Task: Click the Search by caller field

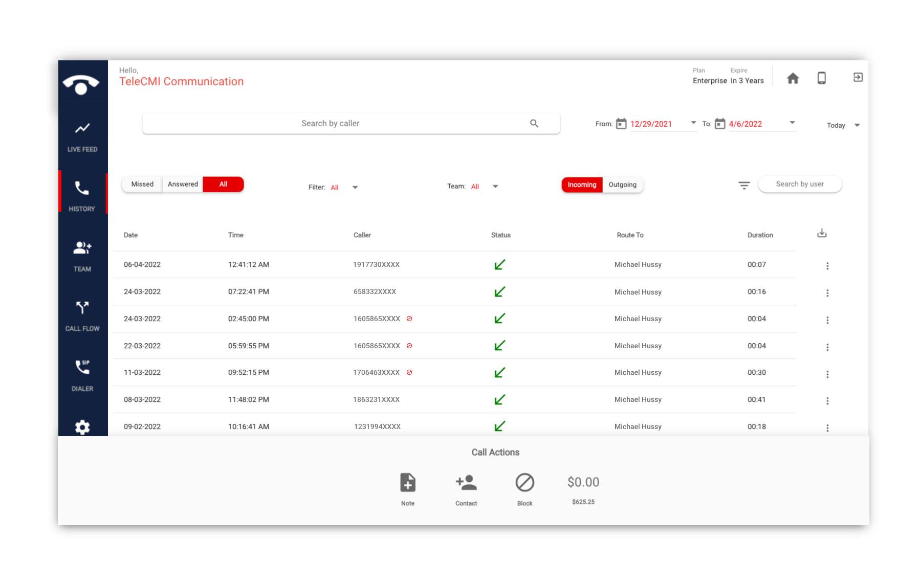Action: click(x=331, y=123)
